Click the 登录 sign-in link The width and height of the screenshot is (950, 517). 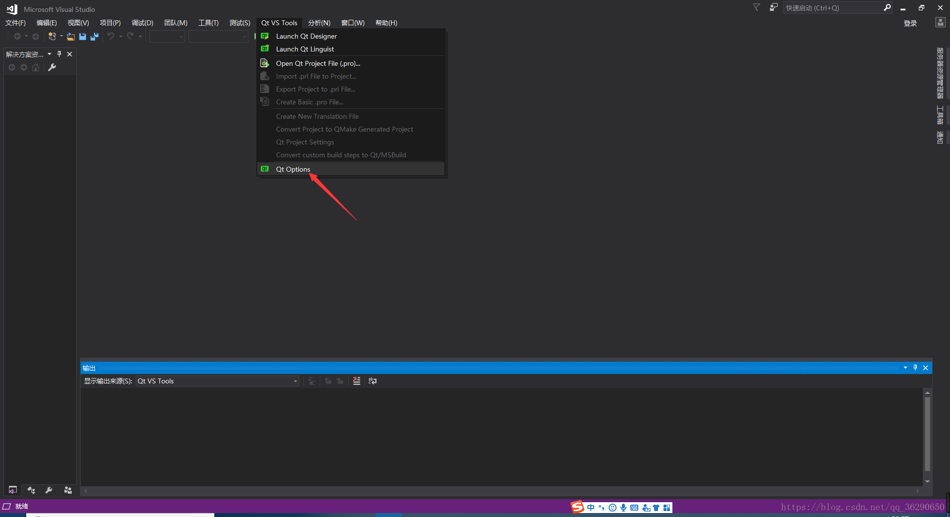pyautogui.click(x=910, y=23)
